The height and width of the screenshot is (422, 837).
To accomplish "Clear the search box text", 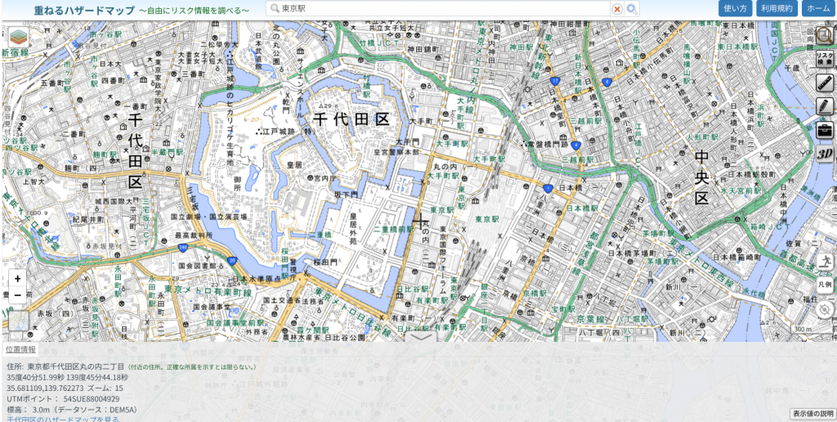I will [617, 9].
